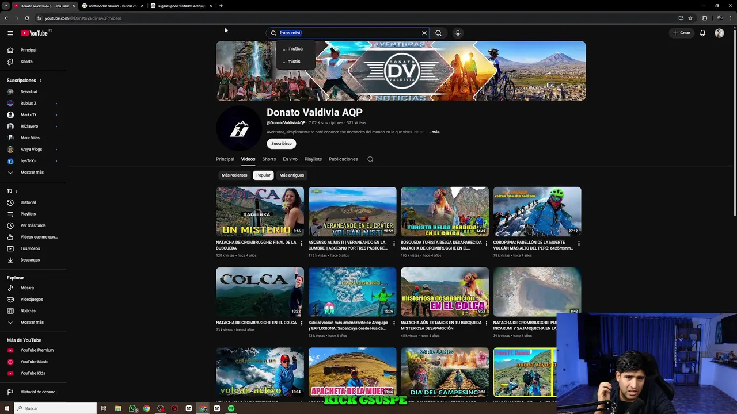Open the notifications bell

(702, 33)
